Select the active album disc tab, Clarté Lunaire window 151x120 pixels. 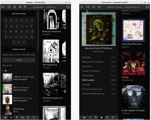102,117
